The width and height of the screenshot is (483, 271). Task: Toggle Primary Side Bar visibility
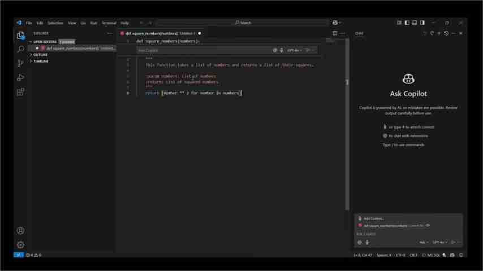407,23
